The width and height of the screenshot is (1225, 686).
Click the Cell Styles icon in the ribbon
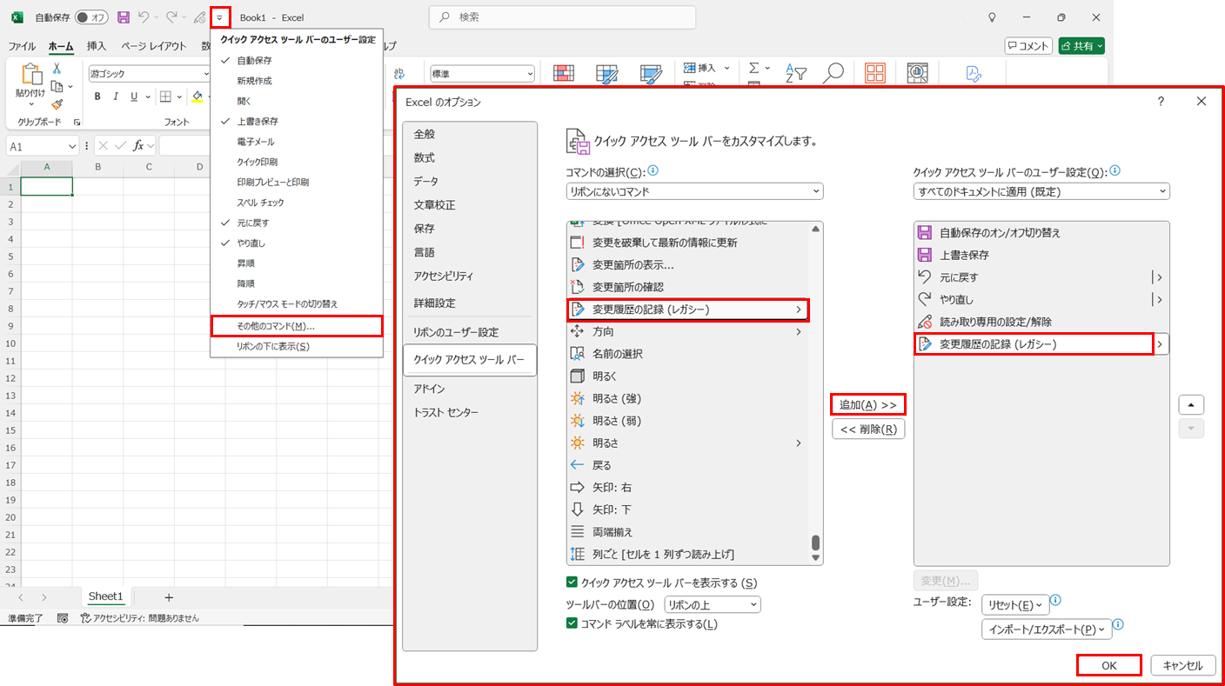tap(650, 73)
